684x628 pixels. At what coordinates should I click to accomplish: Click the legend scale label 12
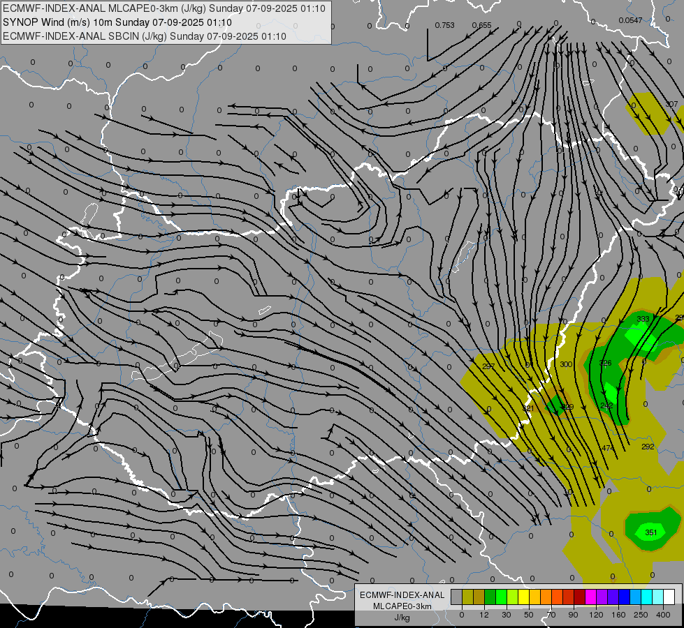click(484, 615)
